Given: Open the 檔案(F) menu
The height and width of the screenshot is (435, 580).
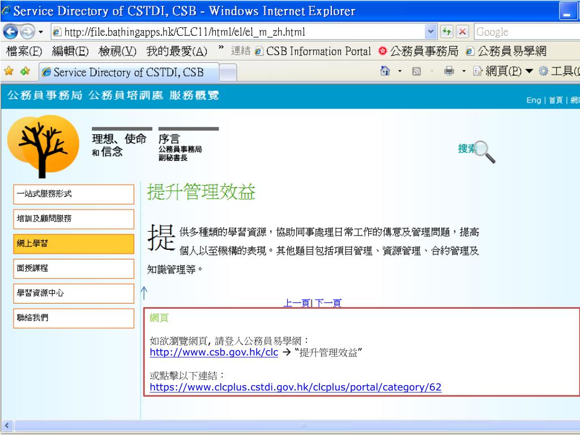Looking at the screenshot, I should [24, 51].
